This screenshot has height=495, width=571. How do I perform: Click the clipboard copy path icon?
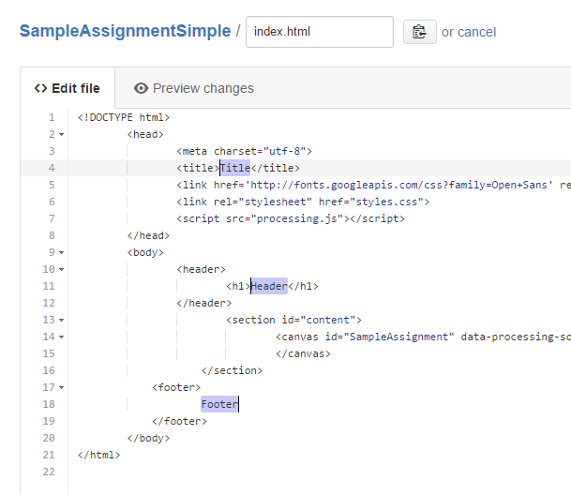(x=419, y=32)
